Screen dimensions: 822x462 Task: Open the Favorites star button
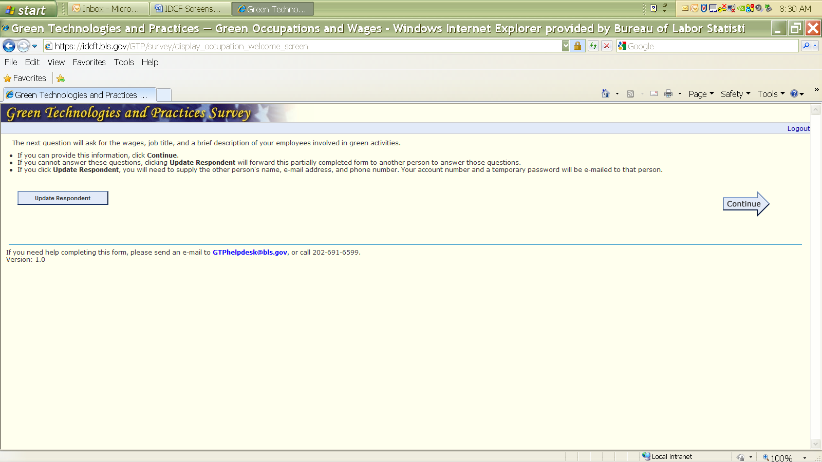[x=25, y=79]
